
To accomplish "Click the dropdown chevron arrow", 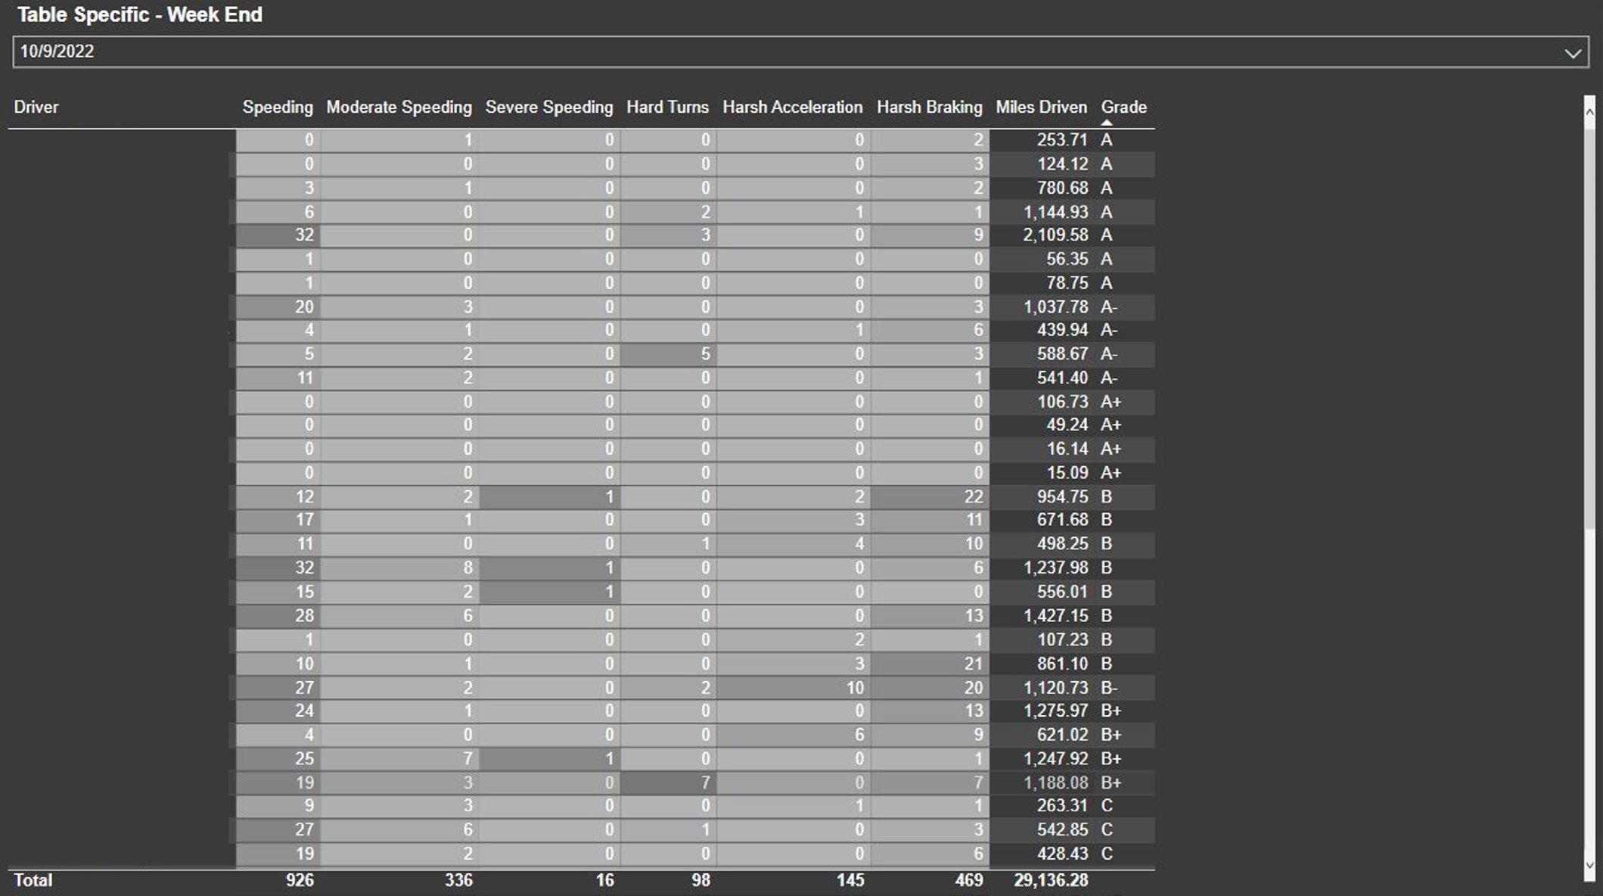I will click(1573, 53).
